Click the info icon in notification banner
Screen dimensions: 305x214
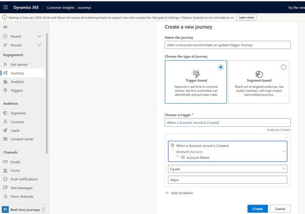(x=4, y=17)
